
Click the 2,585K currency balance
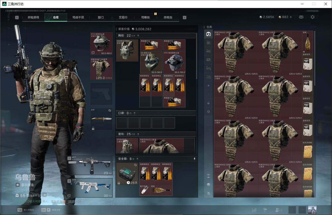pyautogui.click(x=267, y=17)
